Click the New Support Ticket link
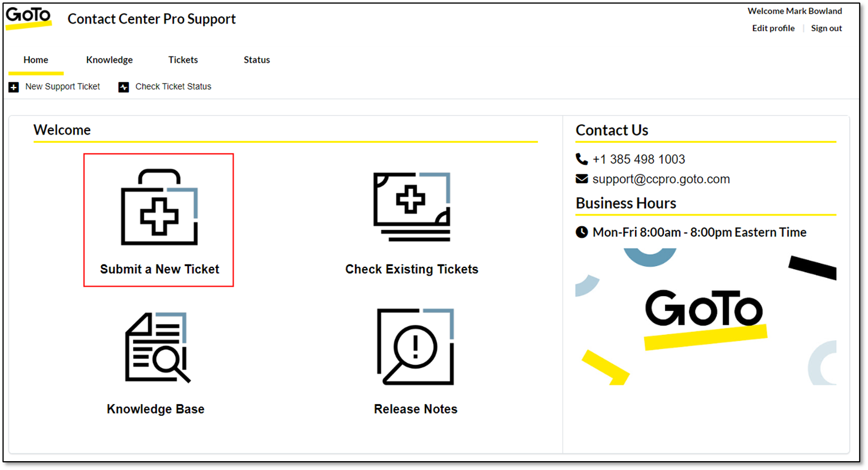 [x=63, y=87]
